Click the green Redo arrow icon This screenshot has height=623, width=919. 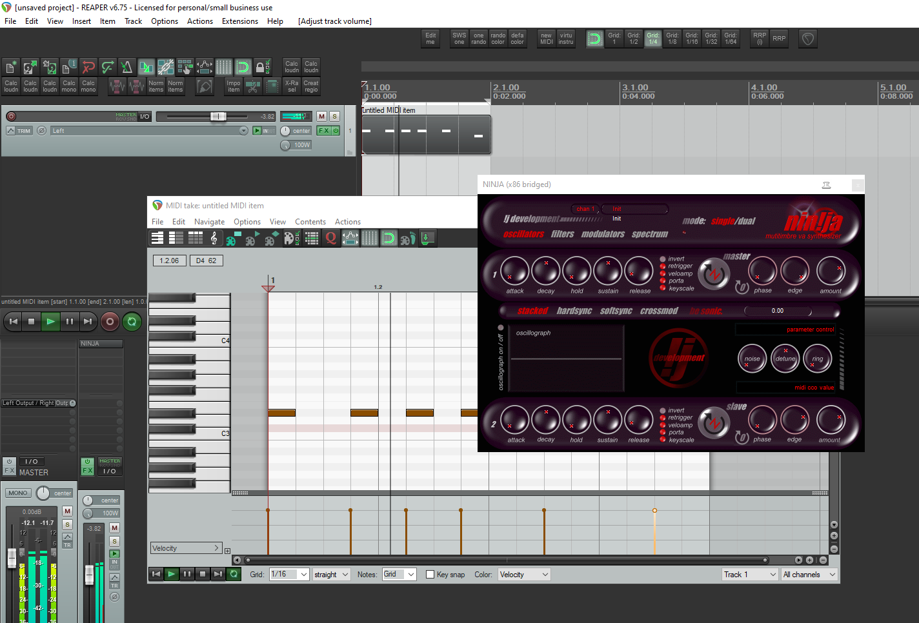pos(108,67)
